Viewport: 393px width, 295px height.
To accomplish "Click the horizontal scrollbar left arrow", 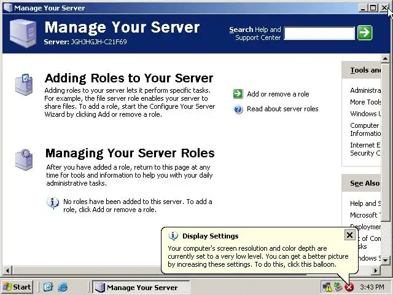I will pos(7,270).
